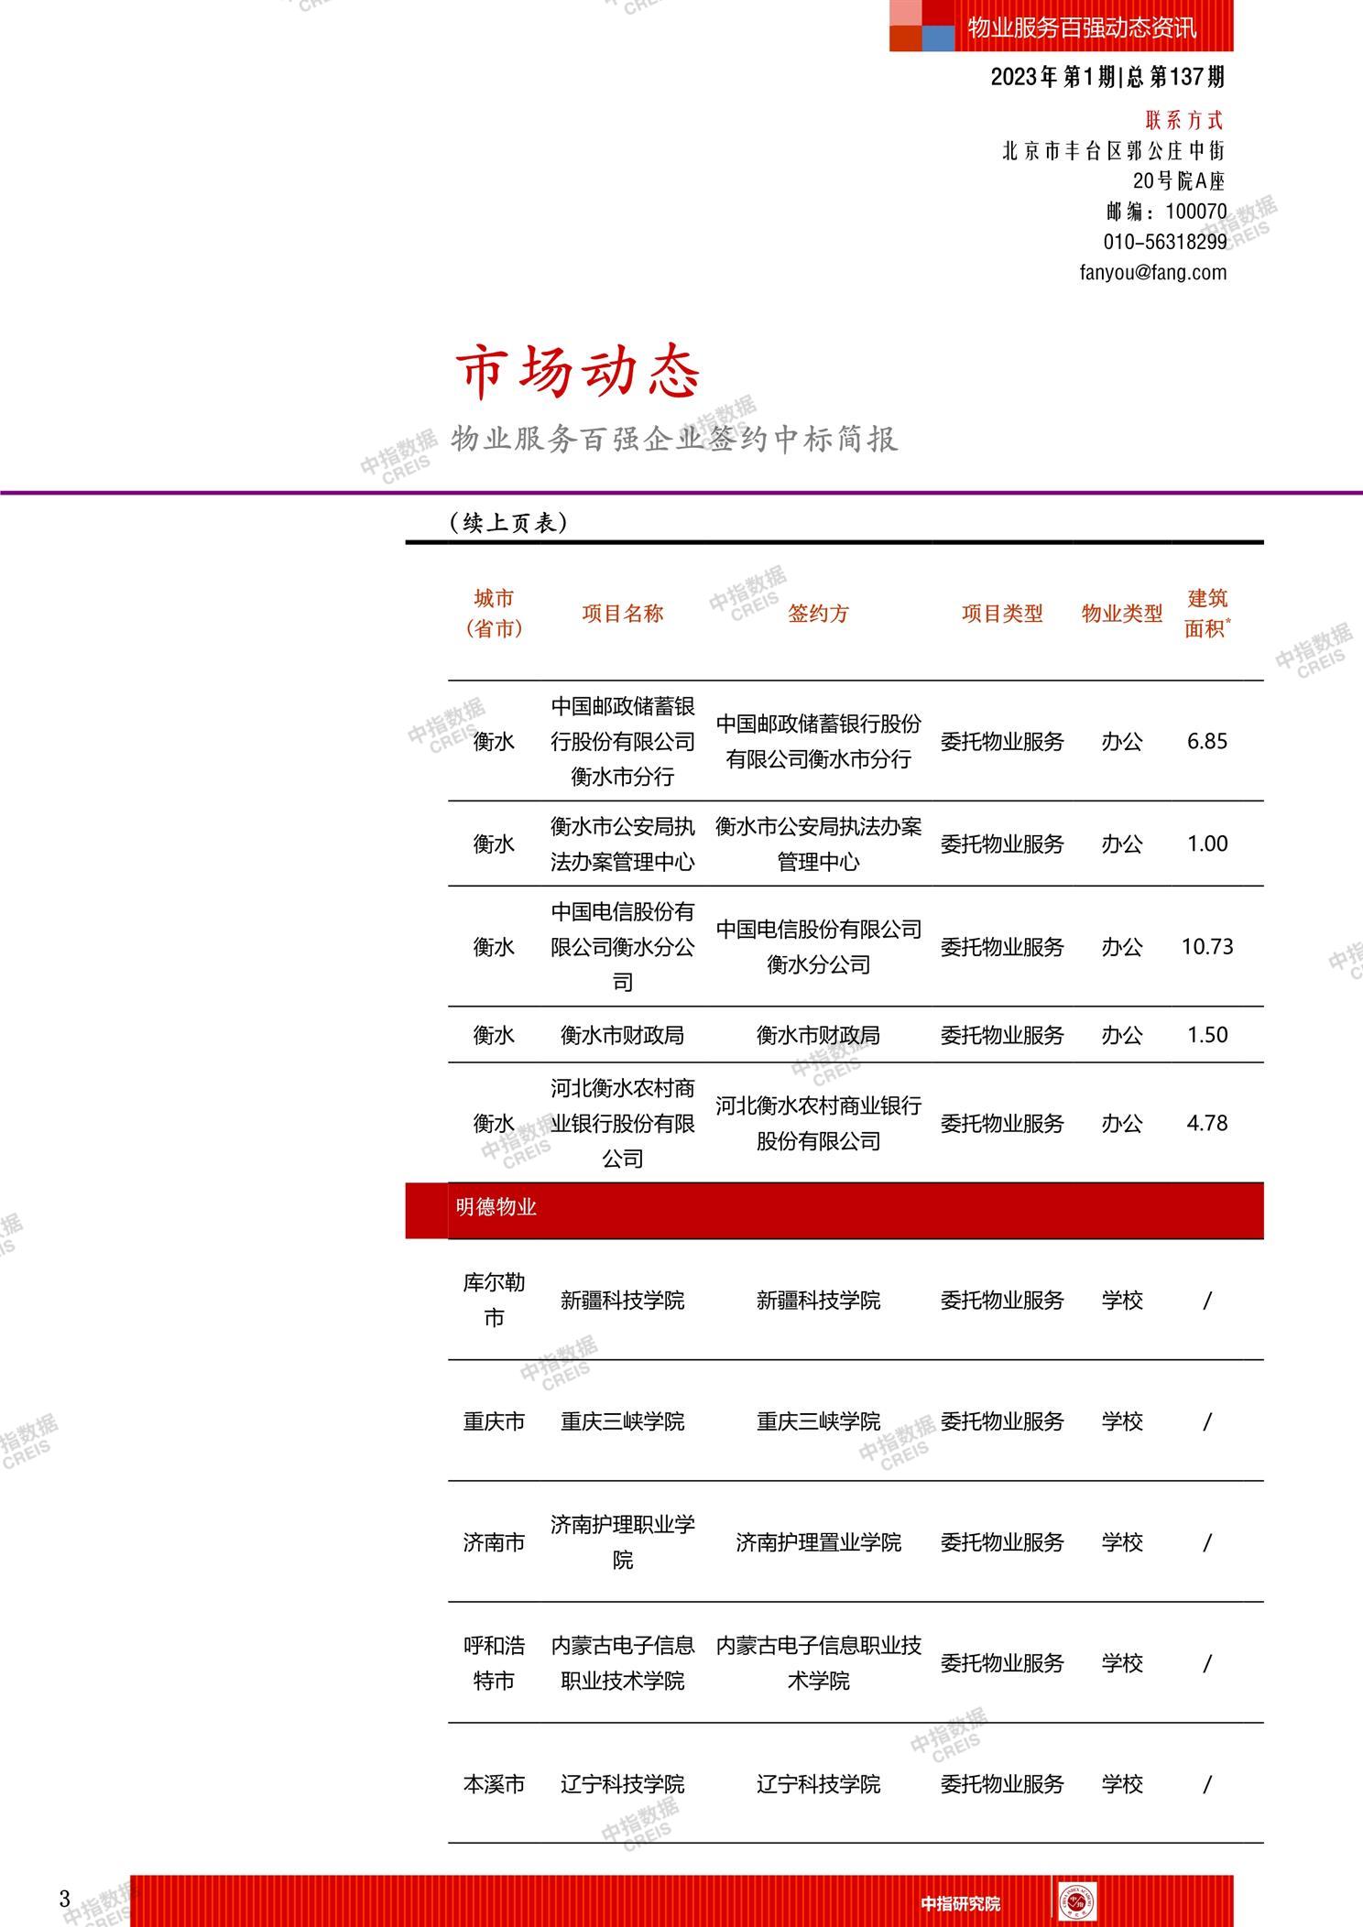Click signer 中国邮政储蓄银行股份有限公司衡水市分行 in 签约方 column

pos(819,741)
